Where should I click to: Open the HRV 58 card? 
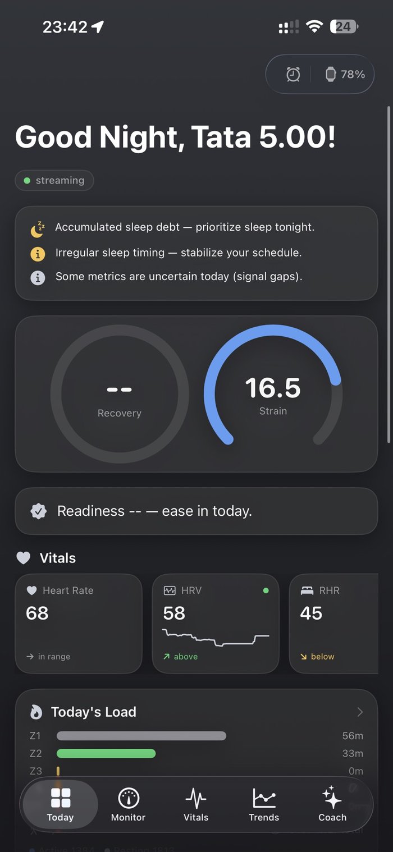pyautogui.click(x=216, y=624)
